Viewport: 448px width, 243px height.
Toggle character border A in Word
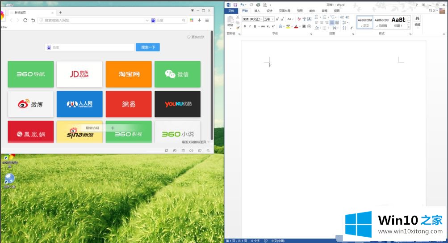pyautogui.click(x=309, y=19)
